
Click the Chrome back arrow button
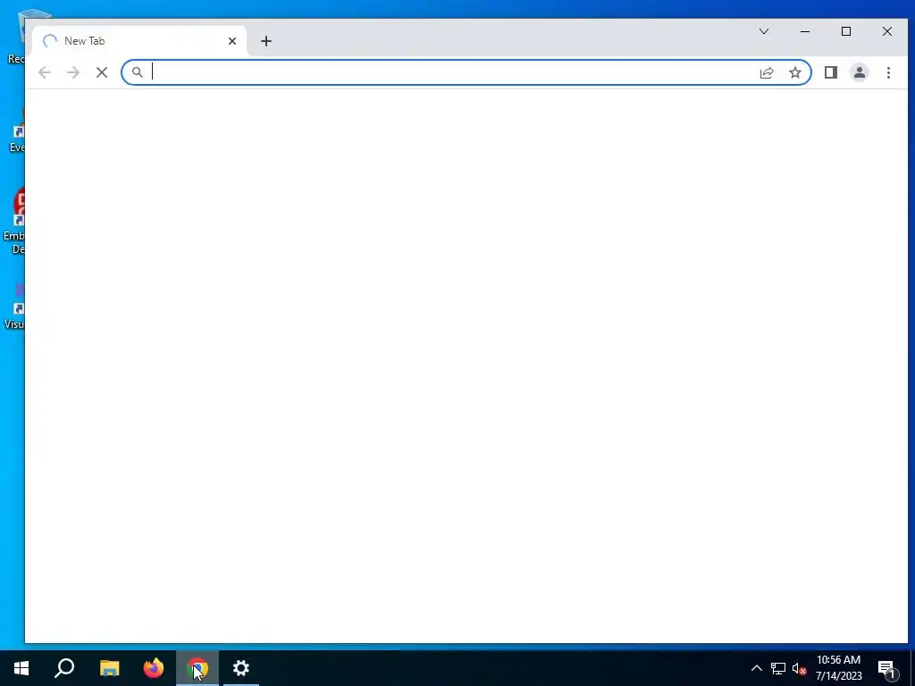[x=45, y=72]
